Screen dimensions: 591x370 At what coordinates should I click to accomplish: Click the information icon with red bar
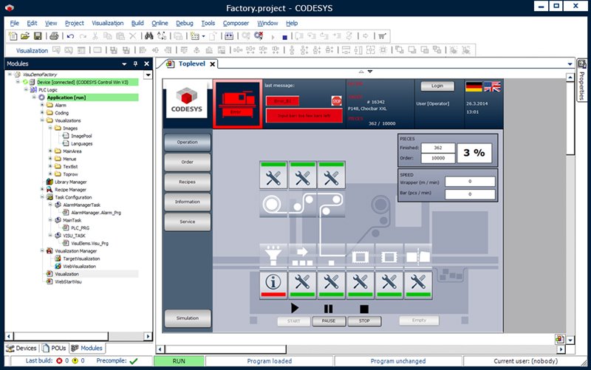pyautogui.click(x=273, y=281)
